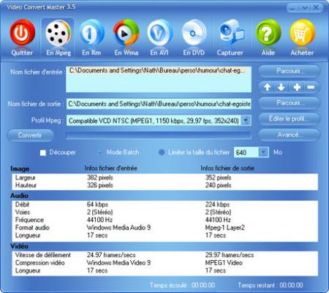Screen dimensions: 329x293
Task: Click the Nom fichier de sortie field
Action: tap(159, 104)
